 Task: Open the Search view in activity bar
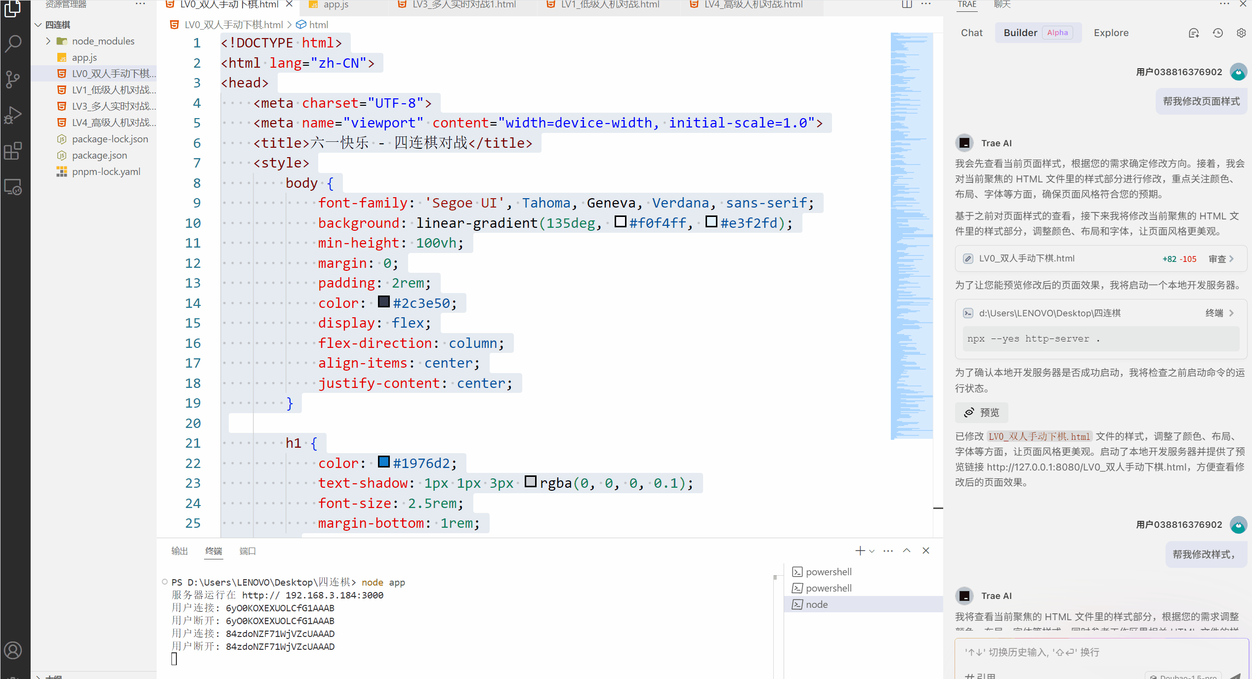point(13,43)
